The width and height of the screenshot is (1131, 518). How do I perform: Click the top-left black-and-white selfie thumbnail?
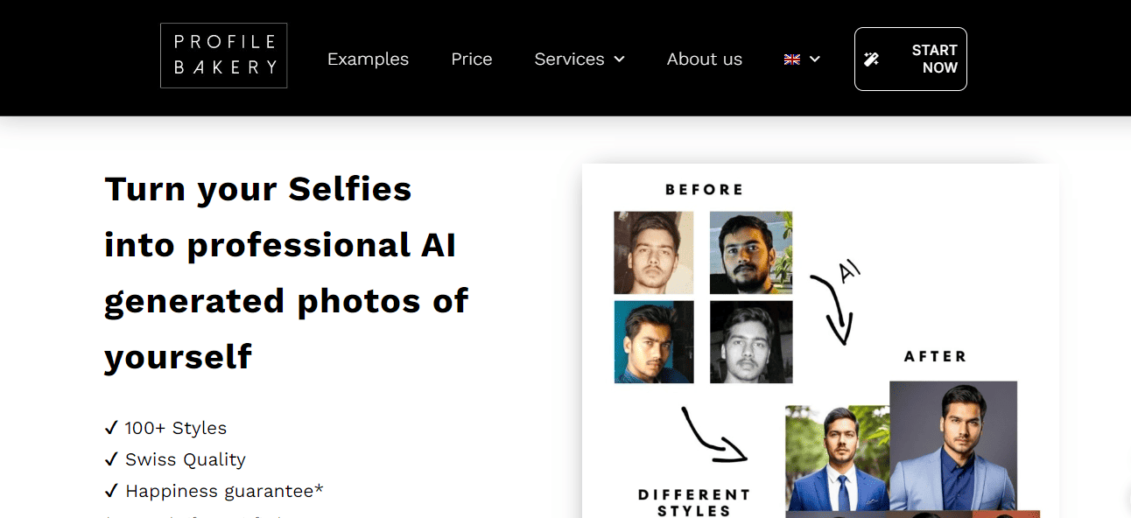pyautogui.click(x=654, y=252)
